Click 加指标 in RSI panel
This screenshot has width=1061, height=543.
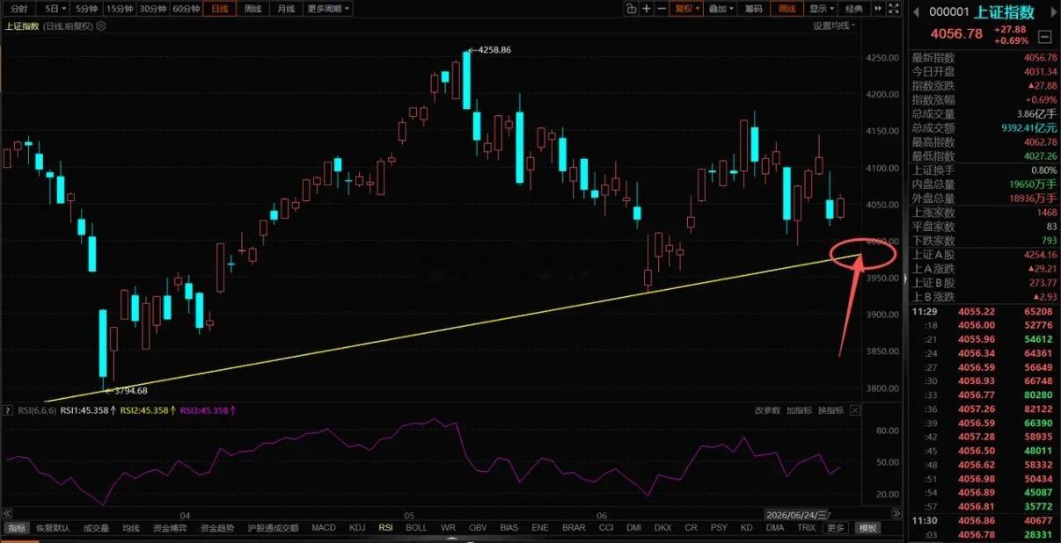point(799,410)
